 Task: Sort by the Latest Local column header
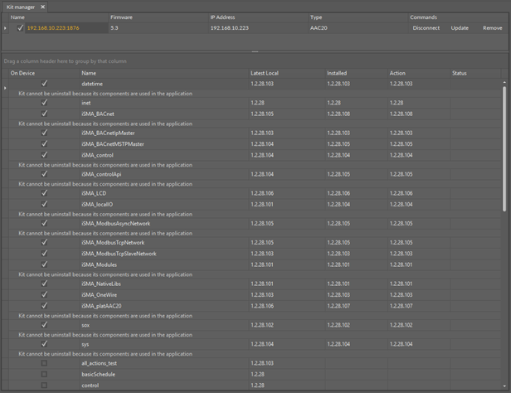pyautogui.click(x=265, y=73)
